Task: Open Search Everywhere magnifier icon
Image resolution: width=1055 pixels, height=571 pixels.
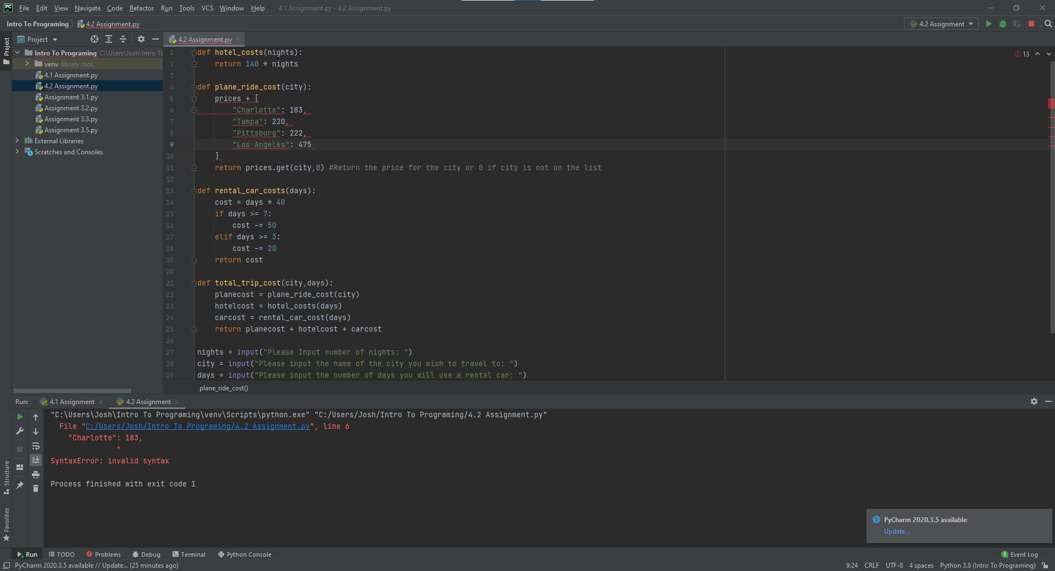Action: (x=1048, y=24)
